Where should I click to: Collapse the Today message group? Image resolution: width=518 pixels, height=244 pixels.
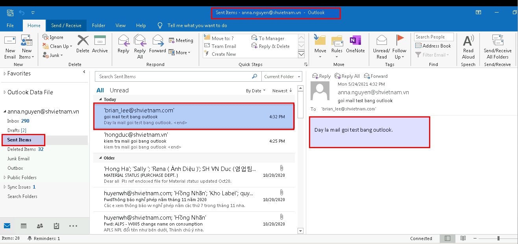point(100,99)
